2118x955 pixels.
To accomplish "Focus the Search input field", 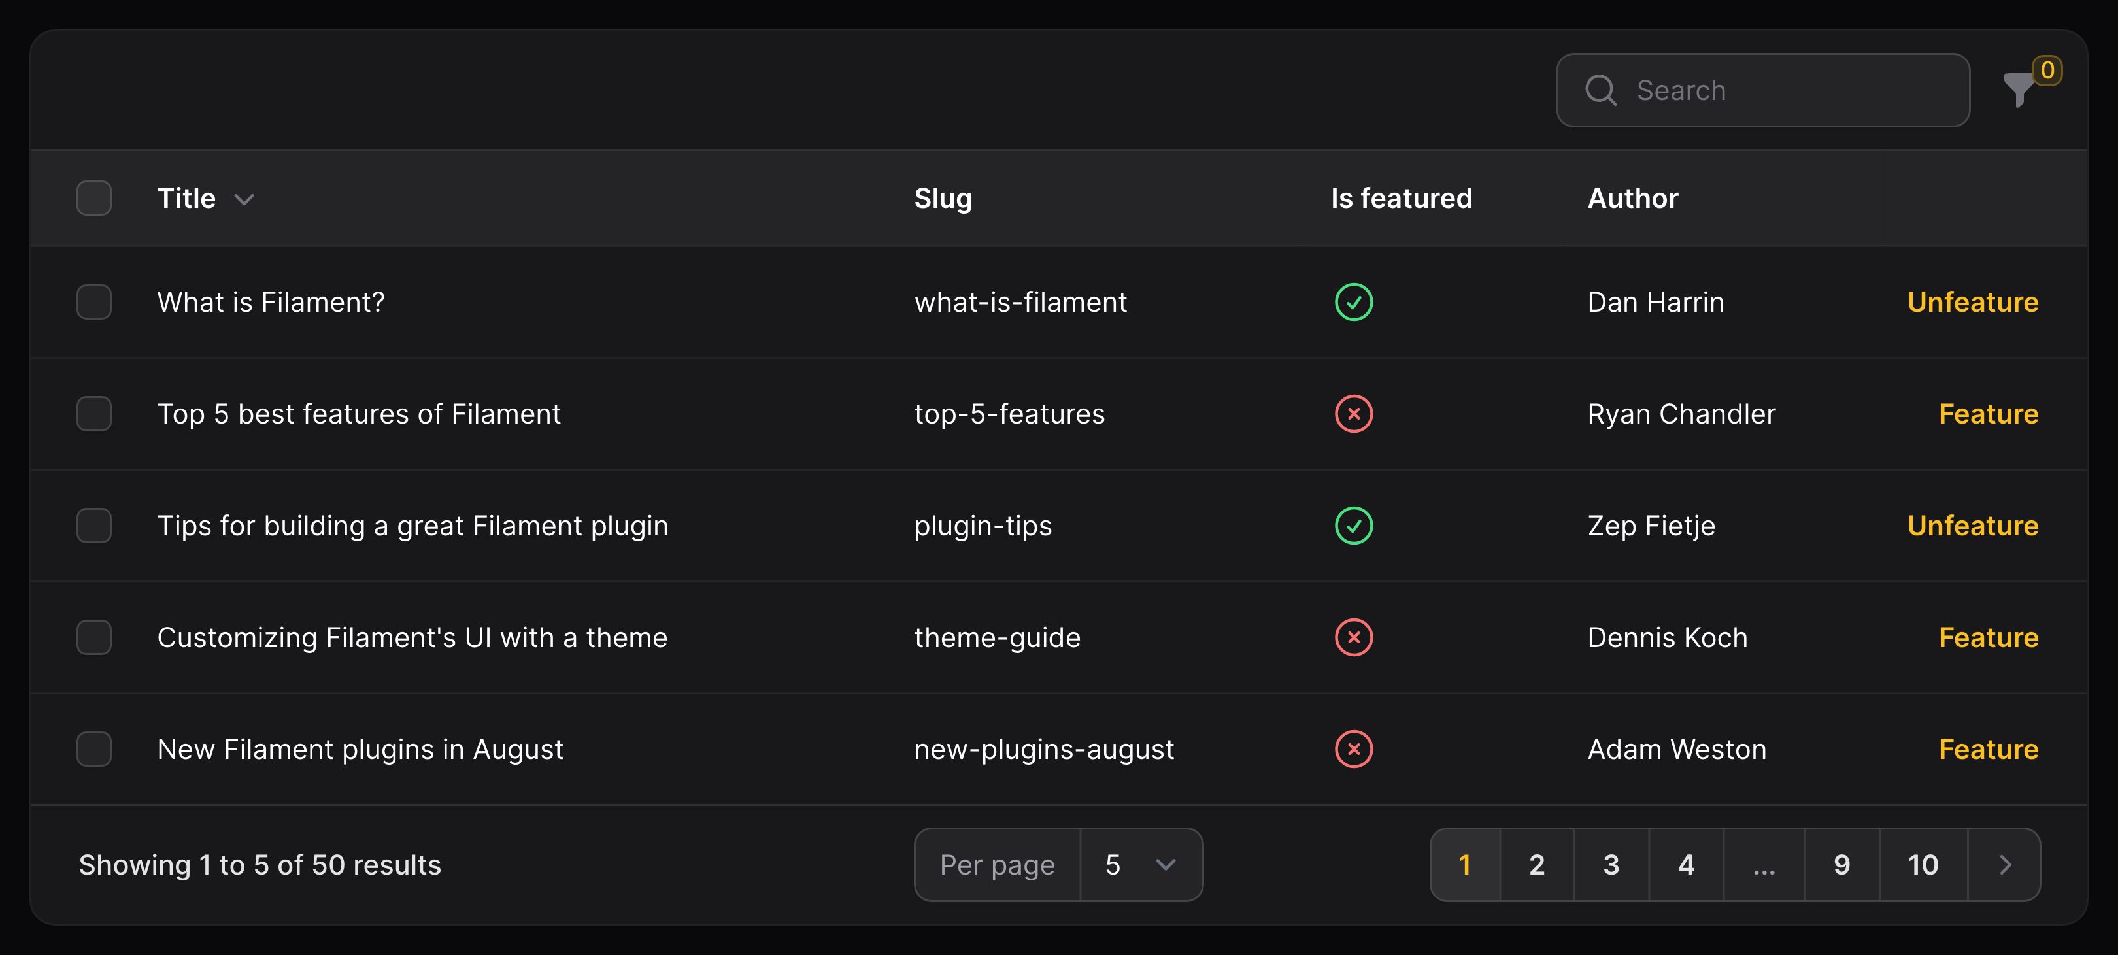I will tap(1763, 90).
